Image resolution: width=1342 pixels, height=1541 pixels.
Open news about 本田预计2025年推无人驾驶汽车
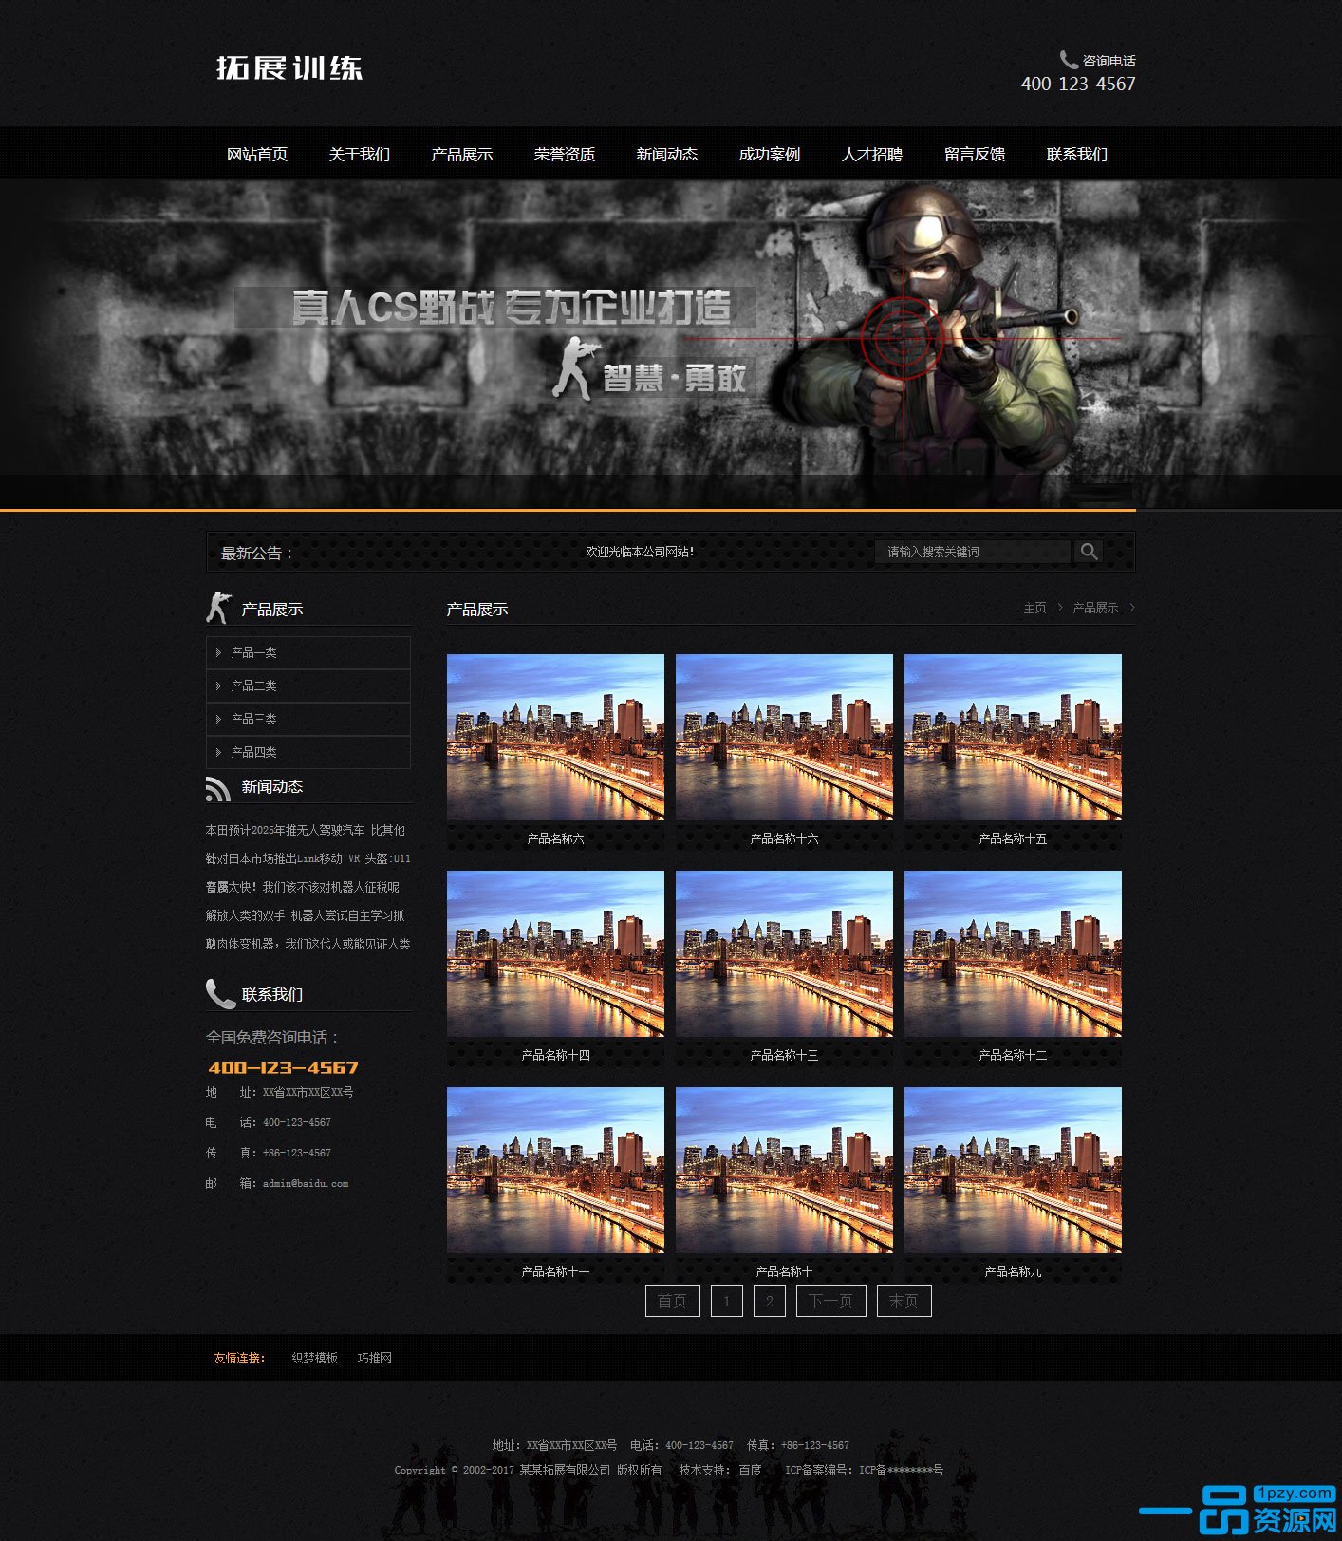point(306,830)
